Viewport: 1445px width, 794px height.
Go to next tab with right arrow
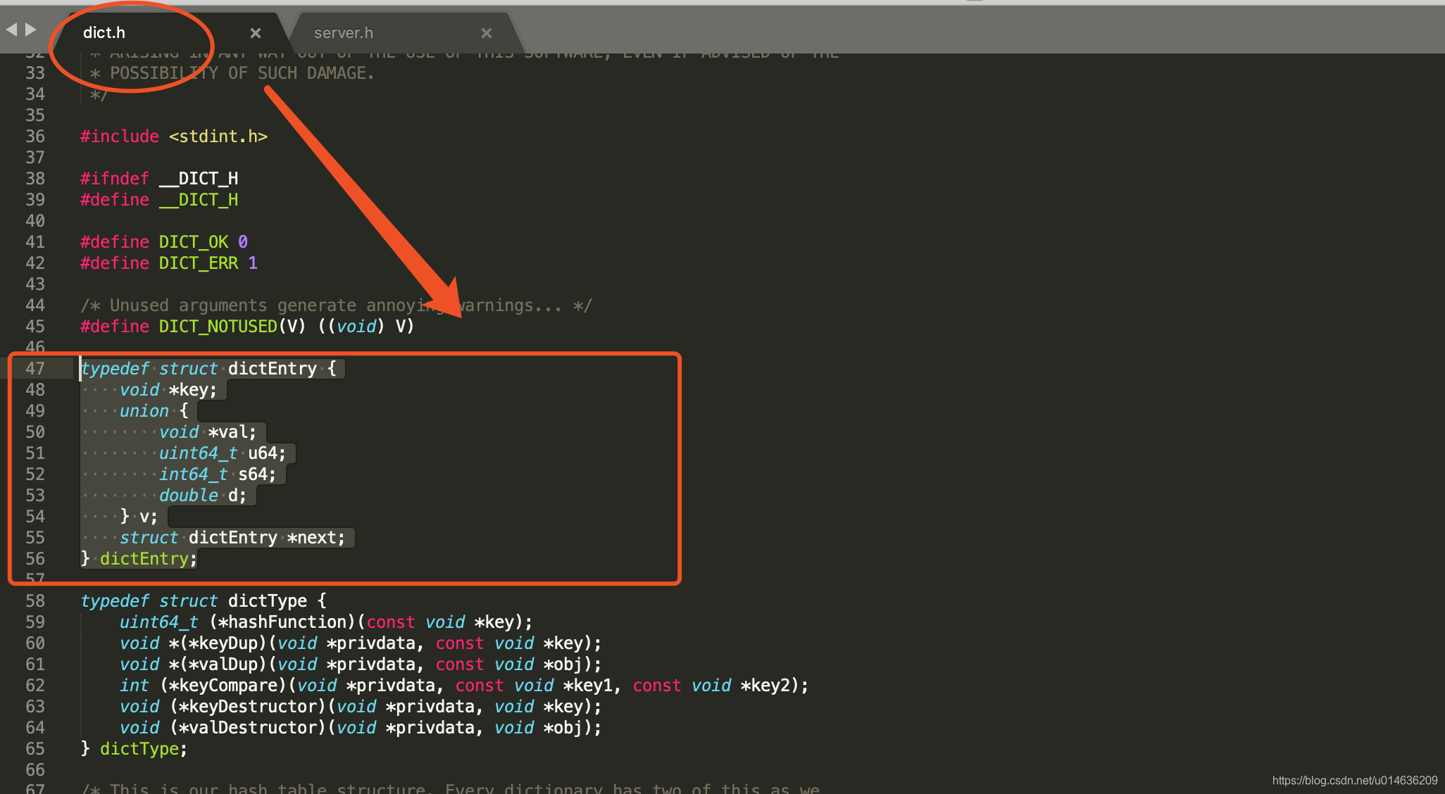(x=31, y=30)
